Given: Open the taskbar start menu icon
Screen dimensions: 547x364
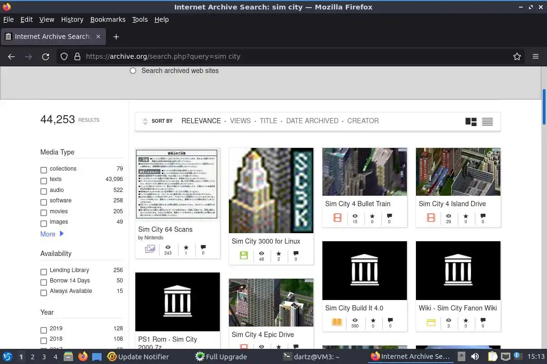Looking at the screenshot, I should (x=7, y=356).
